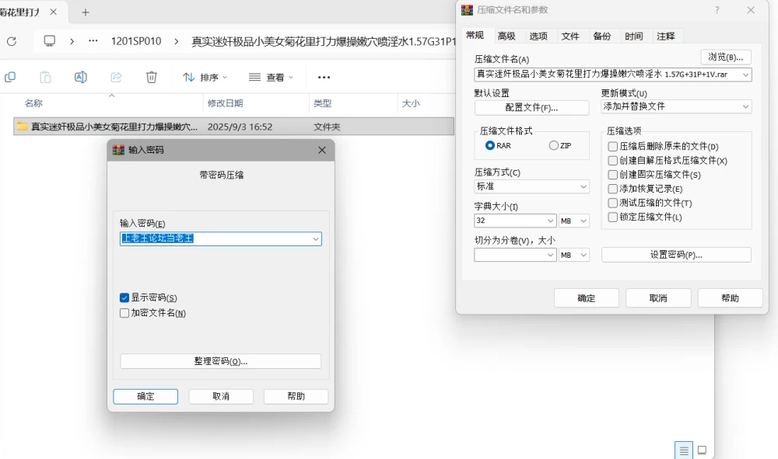The image size is (778, 459).
Task: Click 确定 in the 压缩文件名和参数 dialog
Action: pos(587,298)
